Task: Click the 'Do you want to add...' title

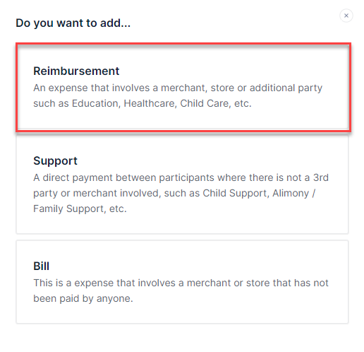Action: coord(73,23)
